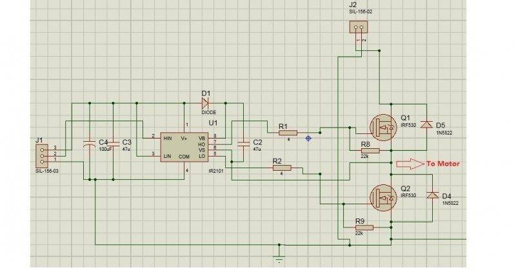Select the R8 22k resistor
The width and height of the screenshot is (516, 270).
point(370,151)
